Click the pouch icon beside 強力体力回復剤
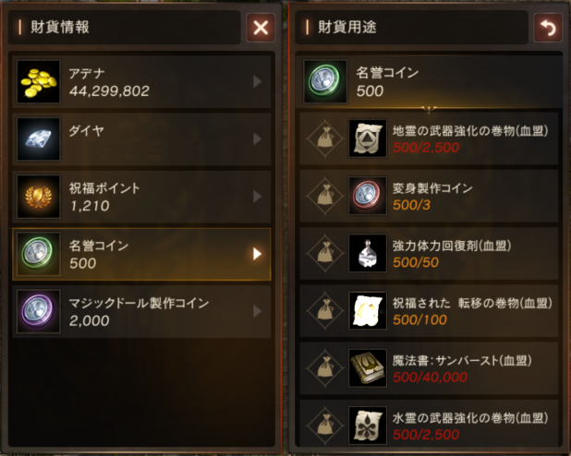This screenshot has width=571, height=456. click(x=325, y=253)
